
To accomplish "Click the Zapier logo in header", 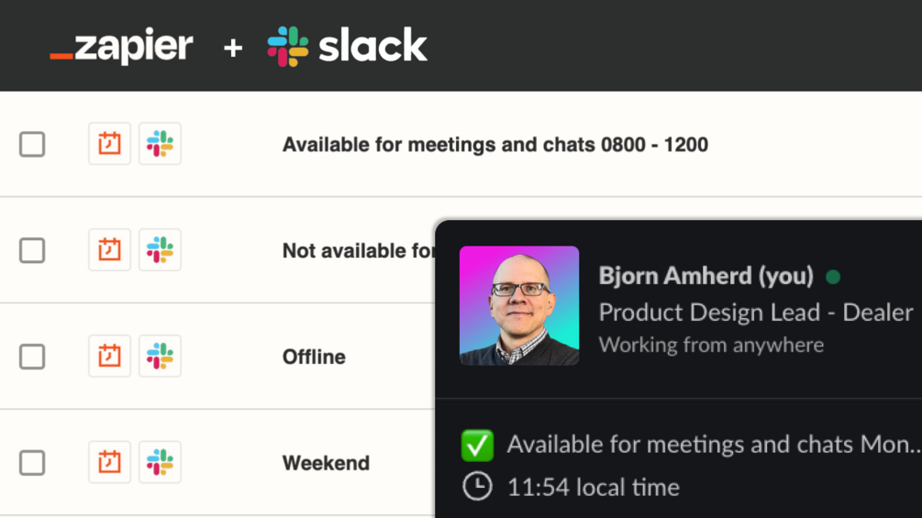I will pos(121,47).
